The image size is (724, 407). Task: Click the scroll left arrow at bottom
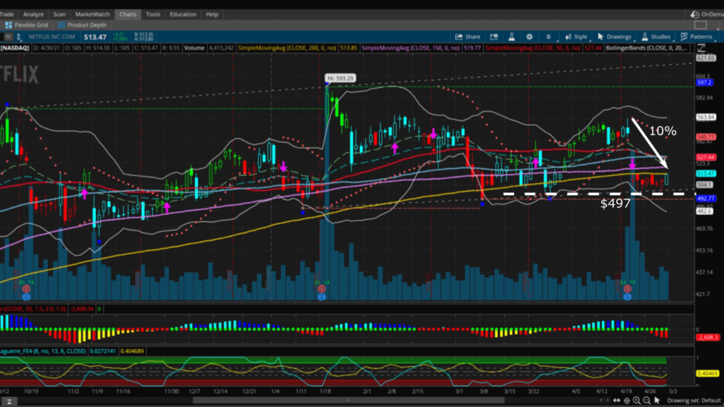coord(601,401)
